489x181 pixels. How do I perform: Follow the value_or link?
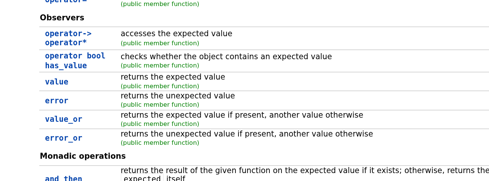tap(63, 120)
